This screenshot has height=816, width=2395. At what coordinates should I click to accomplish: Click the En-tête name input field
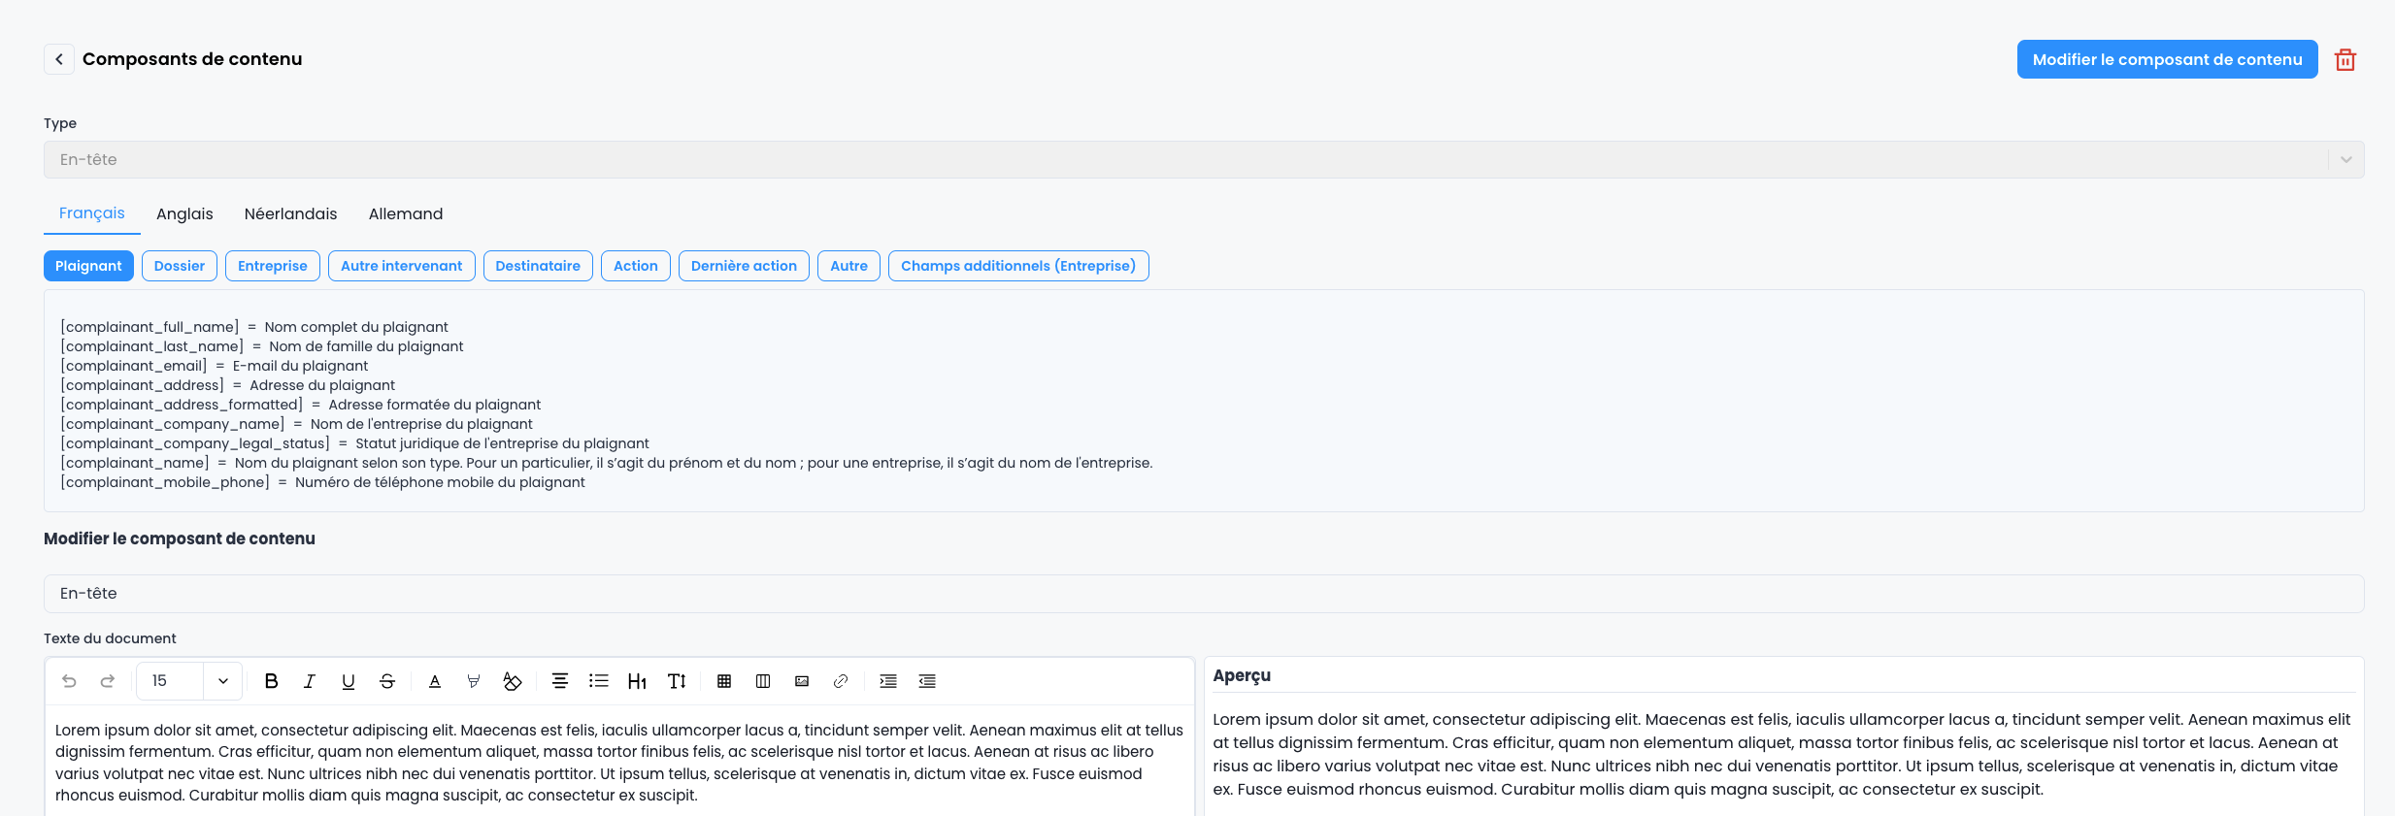(1203, 594)
